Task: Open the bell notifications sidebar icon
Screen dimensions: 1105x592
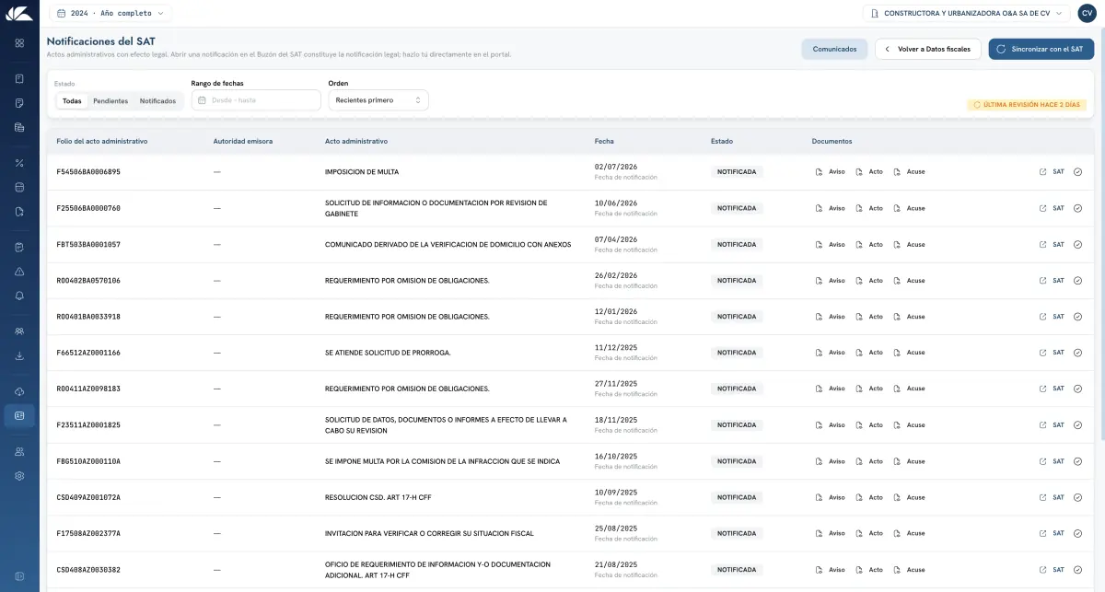Action: click(19, 296)
